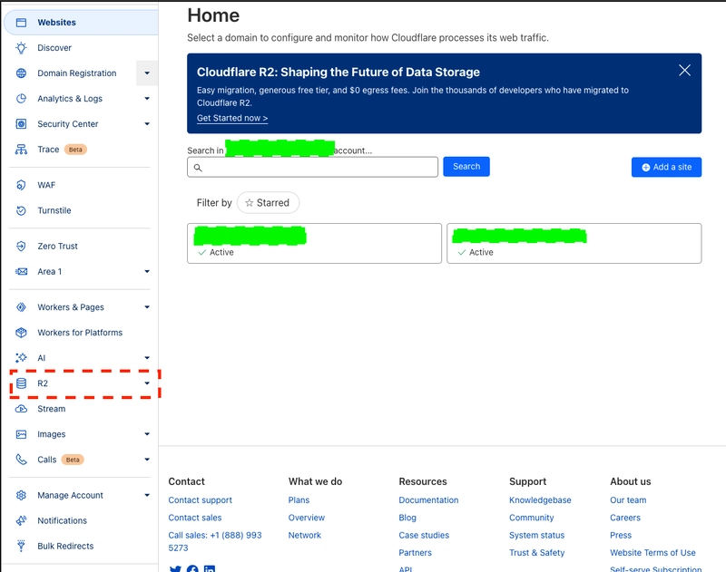The width and height of the screenshot is (726, 572).
Task: Click the Turnstile icon
Action: (21, 210)
